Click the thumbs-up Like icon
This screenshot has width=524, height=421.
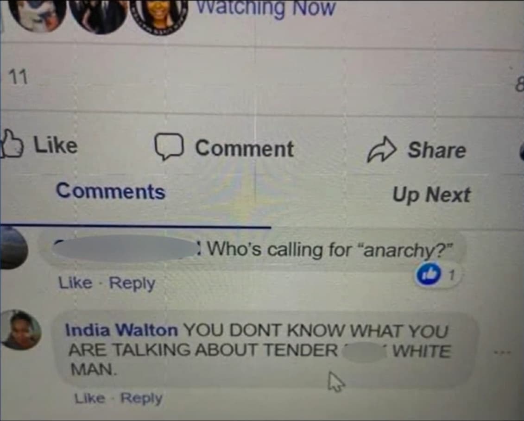[11, 143]
